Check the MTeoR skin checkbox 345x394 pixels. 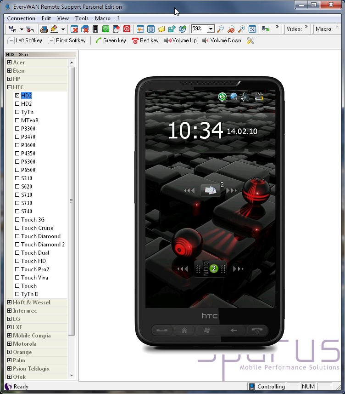tap(17, 120)
